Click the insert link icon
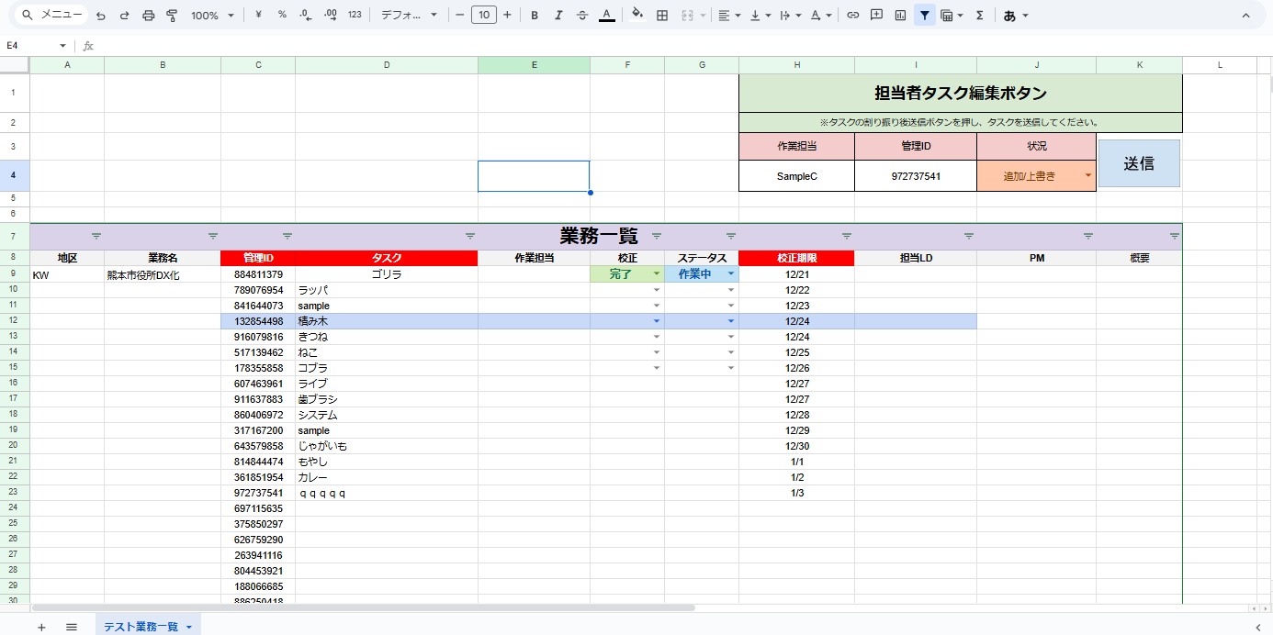This screenshot has height=635, width=1273. click(x=852, y=16)
